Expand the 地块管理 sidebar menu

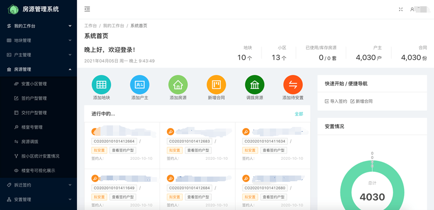point(38,40)
